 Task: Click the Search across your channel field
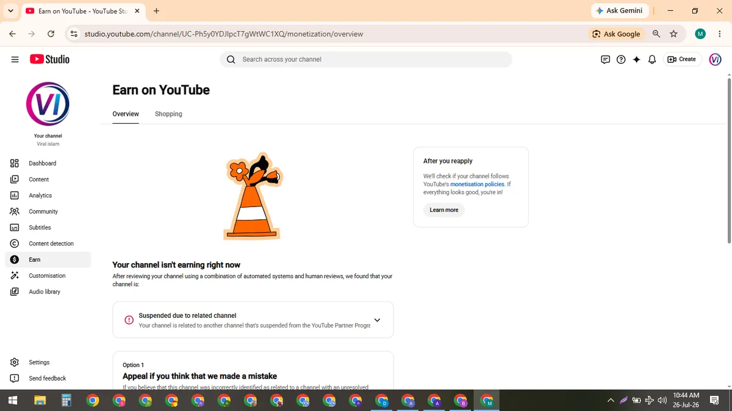tap(366, 59)
